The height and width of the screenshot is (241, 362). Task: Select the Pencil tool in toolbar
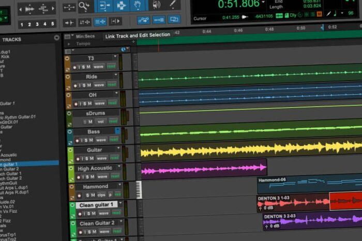point(172,4)
